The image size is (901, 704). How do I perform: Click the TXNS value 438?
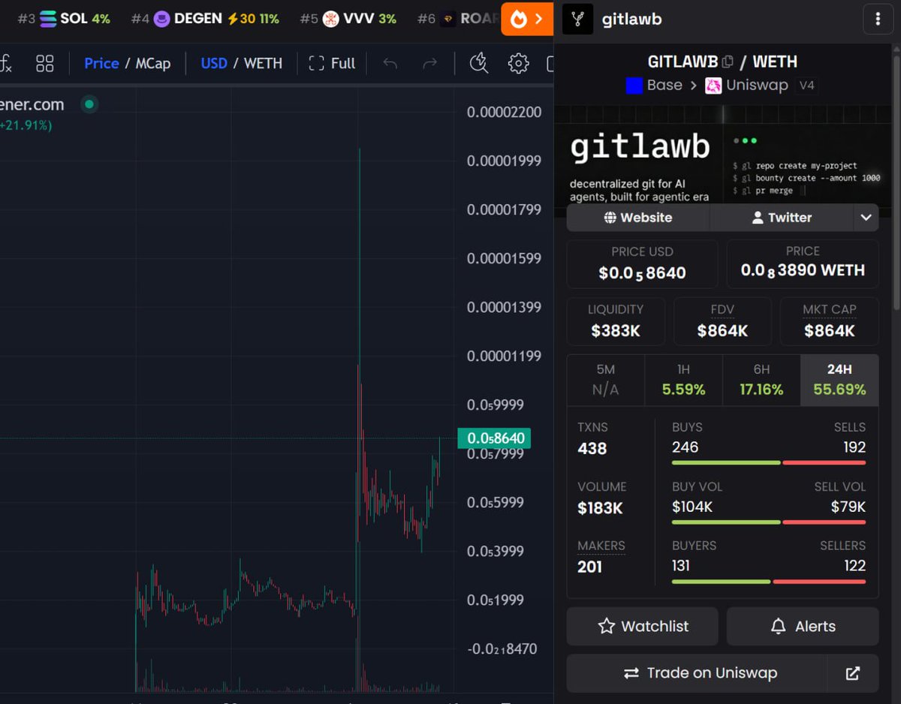[x=592, y=449]
